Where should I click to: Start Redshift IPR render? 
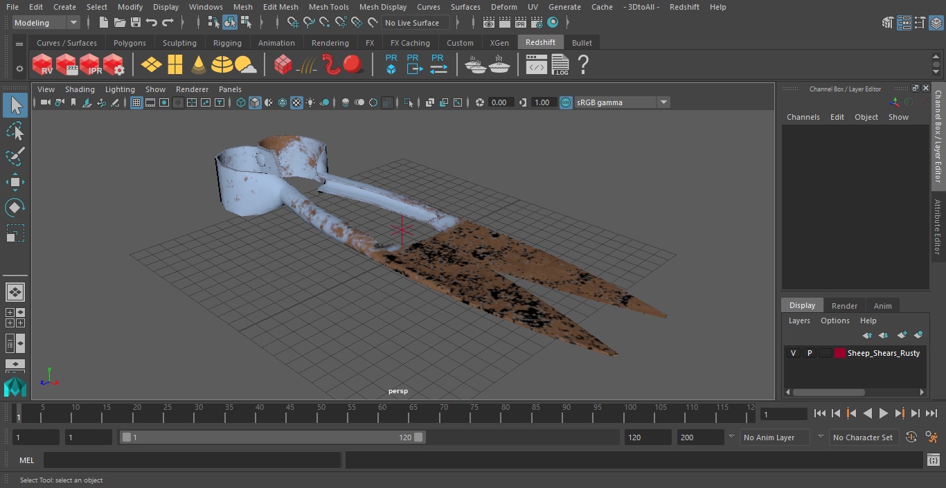[x=90, y=65]
